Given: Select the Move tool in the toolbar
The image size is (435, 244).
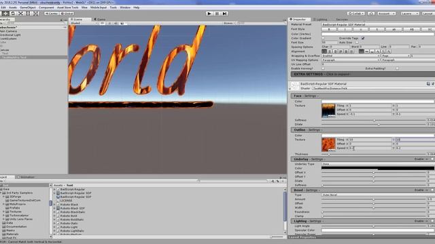Looking at the screenshot, I should tap(5, 14).
